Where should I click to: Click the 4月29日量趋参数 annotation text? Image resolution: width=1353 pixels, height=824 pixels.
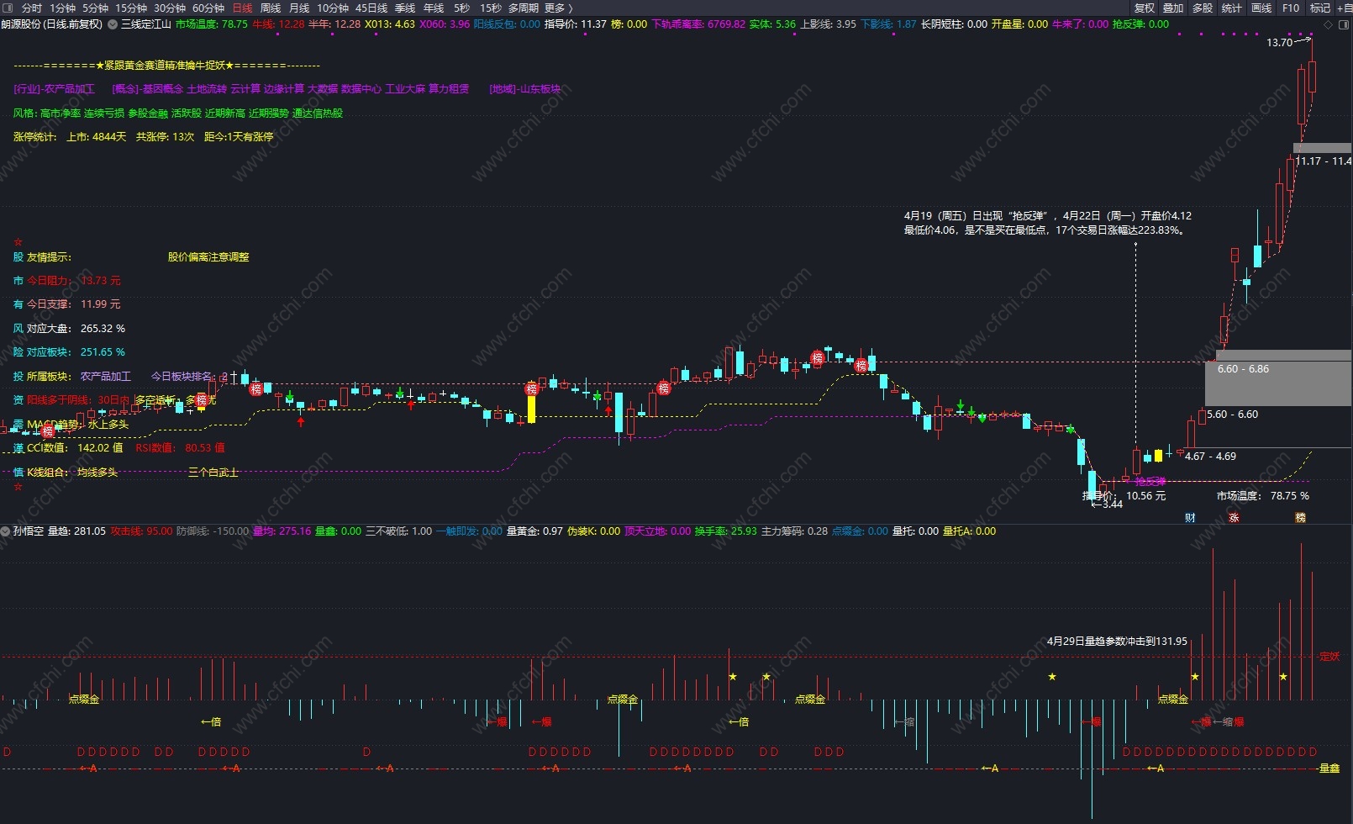[1117, 642]
